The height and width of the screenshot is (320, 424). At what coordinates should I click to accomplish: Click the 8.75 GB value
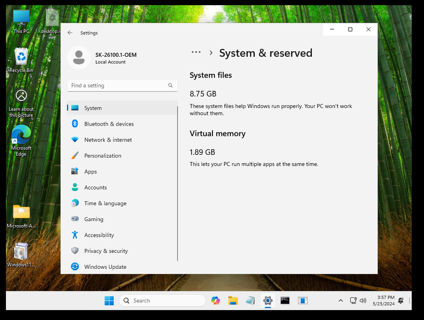(203, 94)
